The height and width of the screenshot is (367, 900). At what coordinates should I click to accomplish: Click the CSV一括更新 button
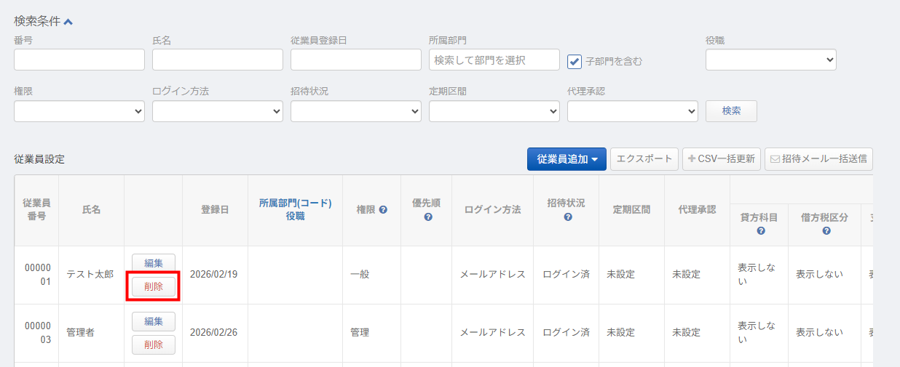coord(722,159)
